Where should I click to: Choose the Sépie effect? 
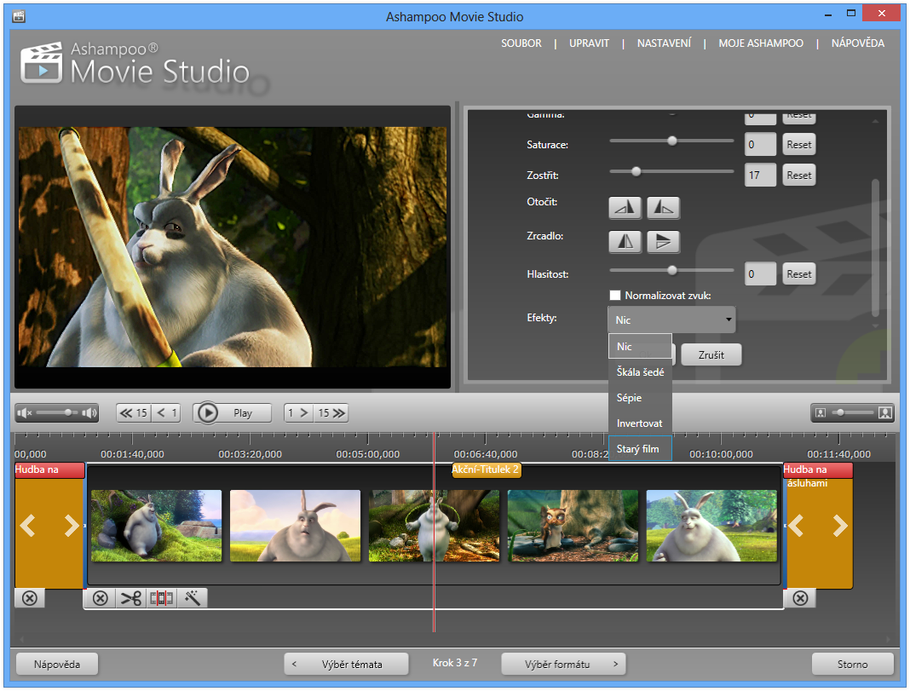(640, 397)
